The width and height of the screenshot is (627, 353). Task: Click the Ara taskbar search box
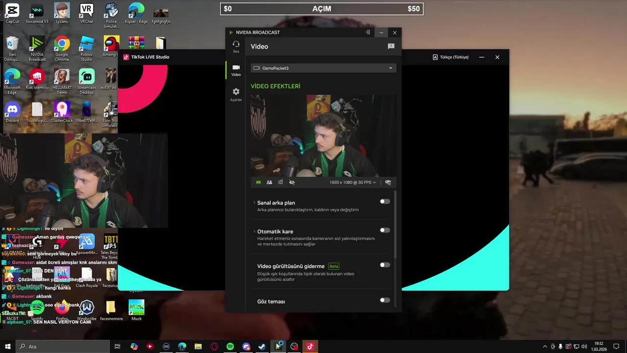63,347
